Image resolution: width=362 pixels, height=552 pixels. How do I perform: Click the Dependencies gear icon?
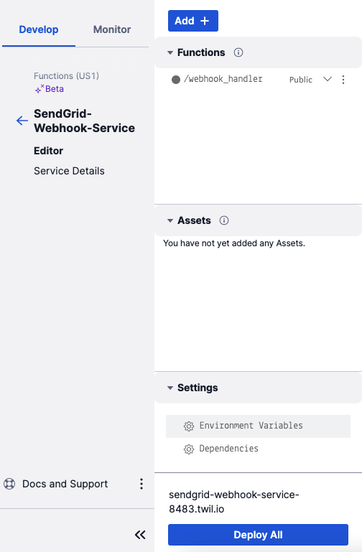coord(189,449)
